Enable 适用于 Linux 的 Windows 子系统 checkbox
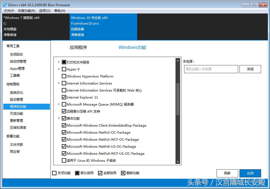 (64, 160)
